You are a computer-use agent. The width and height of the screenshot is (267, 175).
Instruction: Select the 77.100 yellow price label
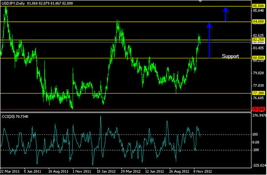click(x=258, y=93)
